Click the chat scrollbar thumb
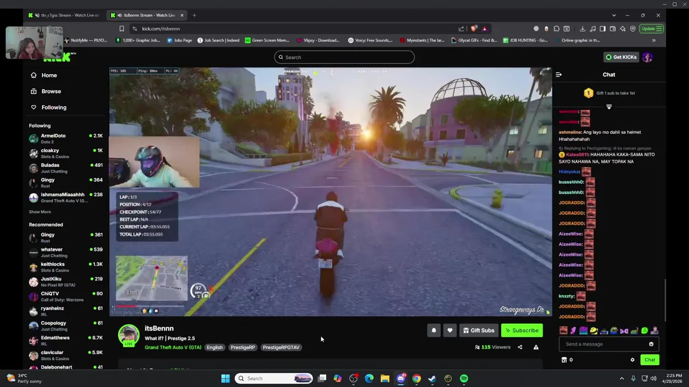This screenshot has width=689, height=387. [665, 300]
